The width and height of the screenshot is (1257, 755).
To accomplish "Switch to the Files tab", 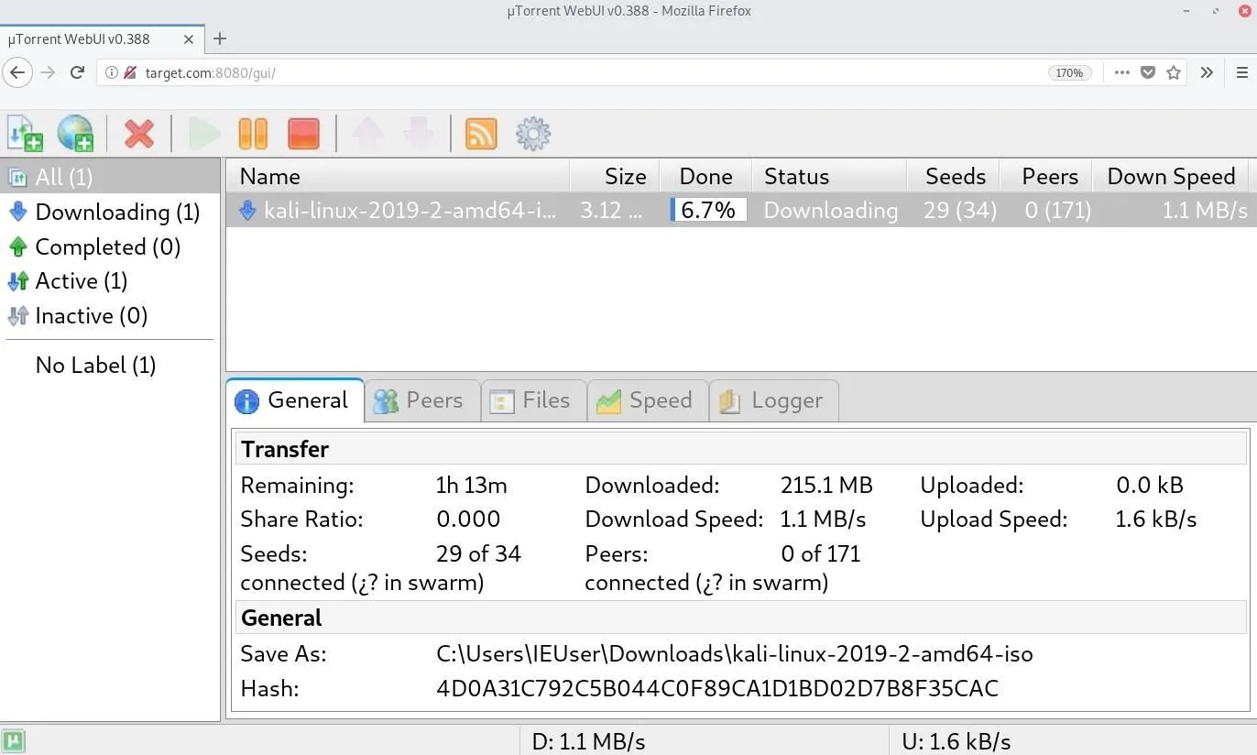I will (x=534, y=400).
